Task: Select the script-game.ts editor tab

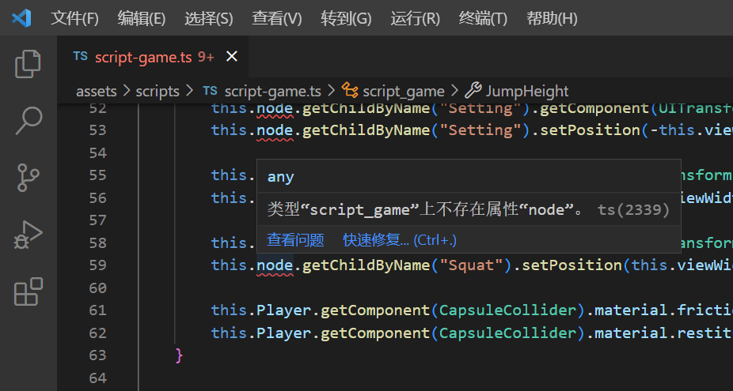Action: (x=154, y=56)
